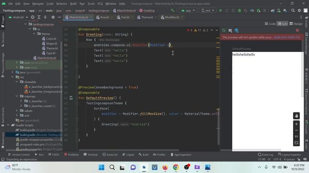Switch the editor to Split view

(x=282, y=24)
